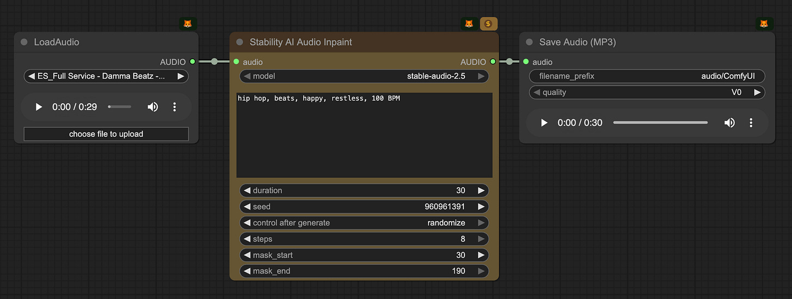
Task: Select previous audio file with left arrow
Action: [32, 77]
